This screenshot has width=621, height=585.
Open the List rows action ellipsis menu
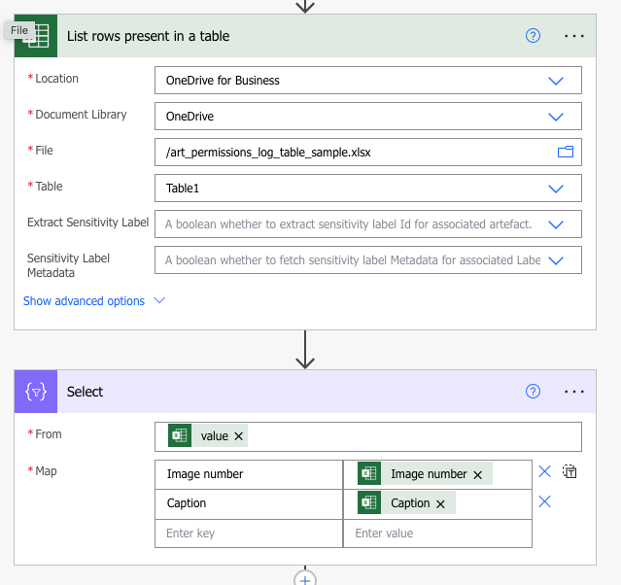click(x=574, y=36)
